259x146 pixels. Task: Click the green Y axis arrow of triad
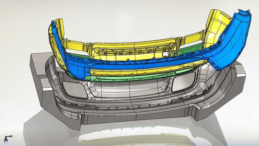coord(10,136)
